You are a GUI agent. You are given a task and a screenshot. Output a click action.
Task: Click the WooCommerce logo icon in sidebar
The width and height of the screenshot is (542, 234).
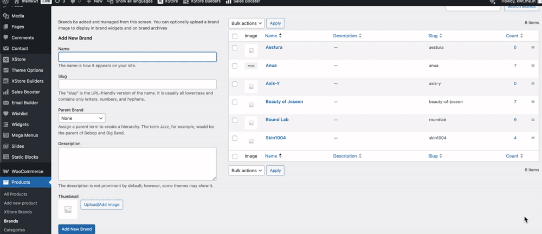(x=6, y=172)
